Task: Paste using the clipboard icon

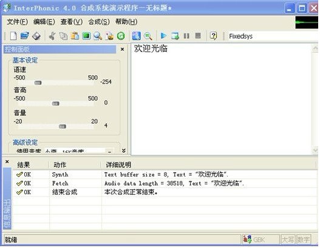Action: pyautogui.click(x=75, y=36)
